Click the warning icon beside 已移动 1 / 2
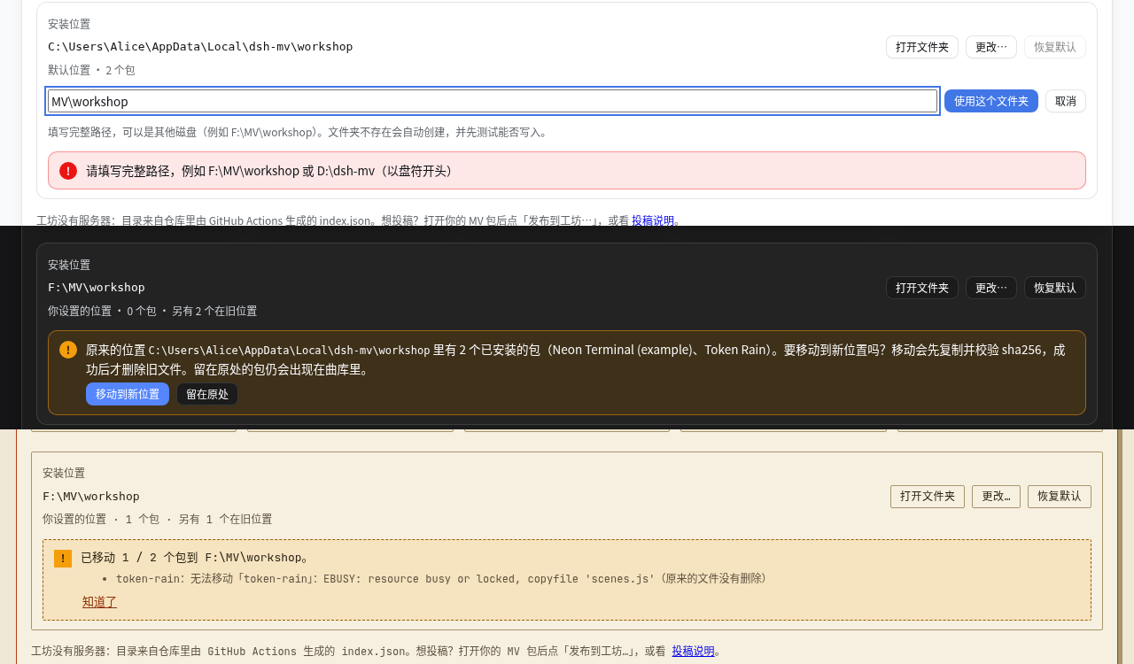 (63, 559)
